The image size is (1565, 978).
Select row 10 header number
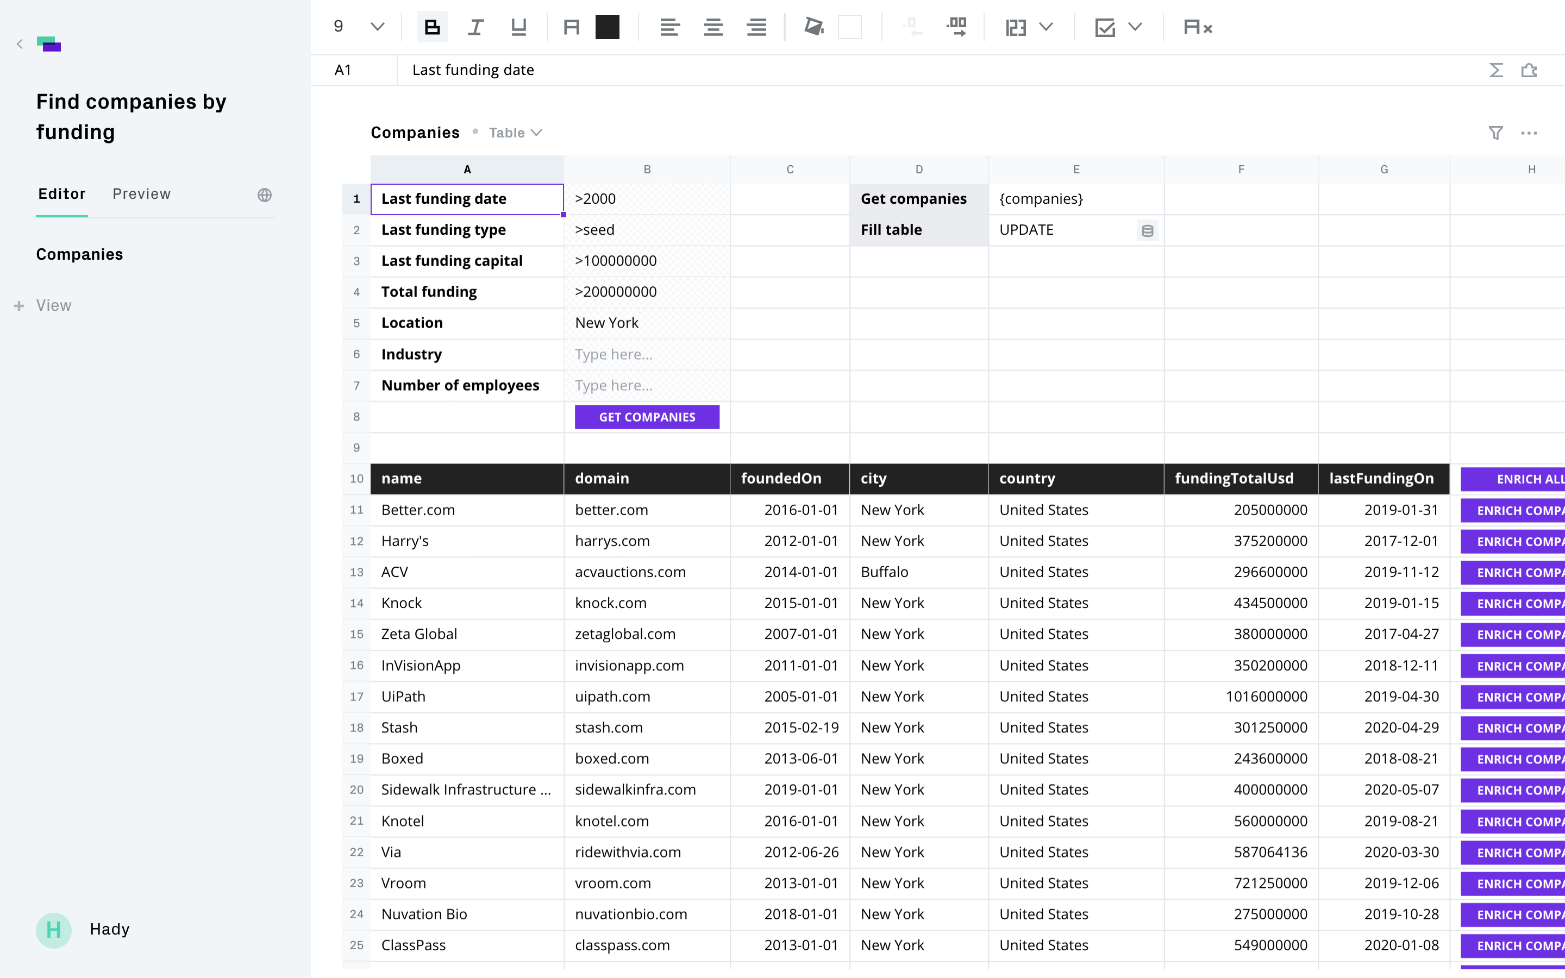356,479
